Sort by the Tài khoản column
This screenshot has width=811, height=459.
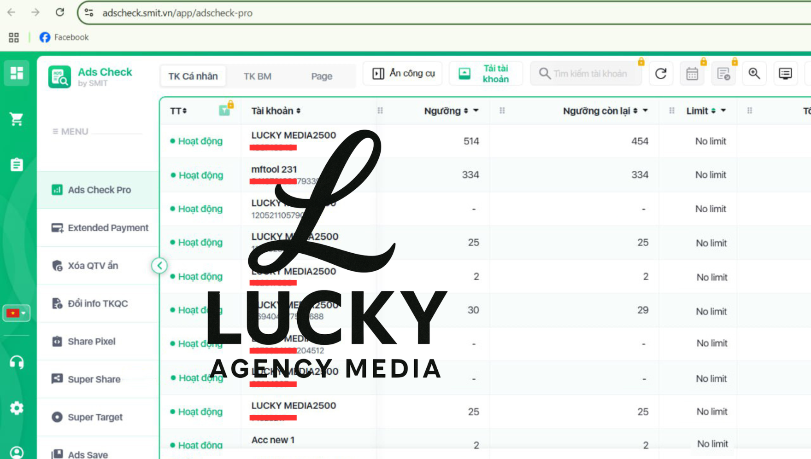tap(276, 111)
